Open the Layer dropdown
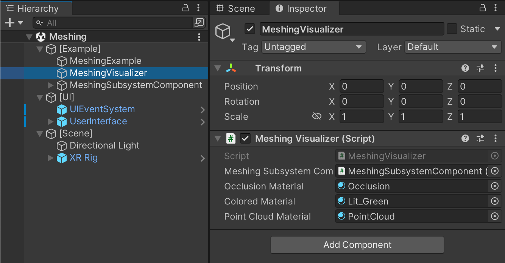This screenshot has width=505, height=263. coord(453,47)
